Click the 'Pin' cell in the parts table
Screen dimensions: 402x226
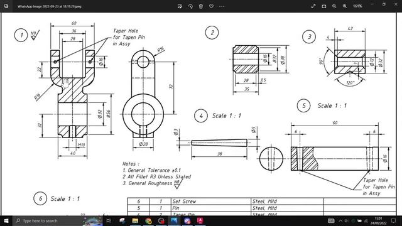pos(211,208)
